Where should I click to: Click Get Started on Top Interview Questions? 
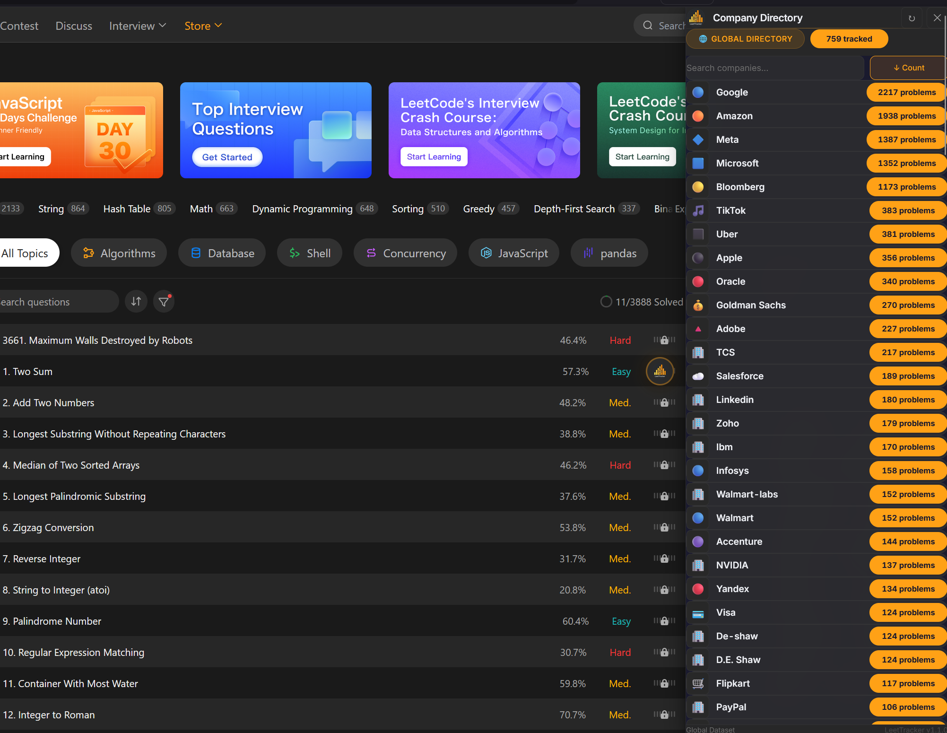coord(226,157)
